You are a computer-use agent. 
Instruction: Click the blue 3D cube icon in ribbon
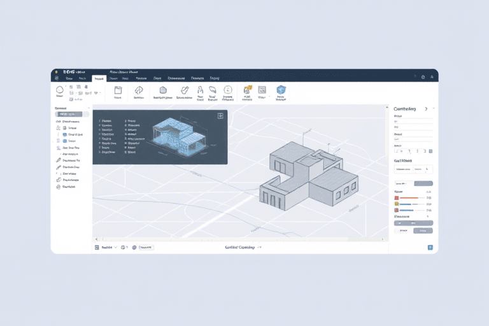(281, 91)
